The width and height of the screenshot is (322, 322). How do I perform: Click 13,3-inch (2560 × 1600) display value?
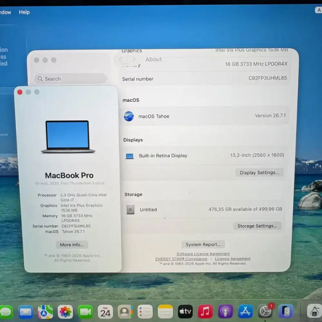[x=257, y=155]
